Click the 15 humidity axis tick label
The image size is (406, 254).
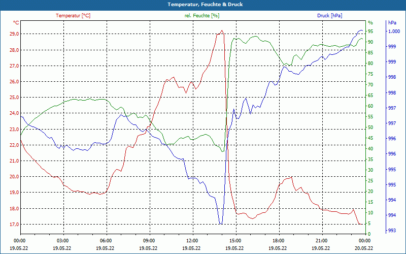coord(370,202)
